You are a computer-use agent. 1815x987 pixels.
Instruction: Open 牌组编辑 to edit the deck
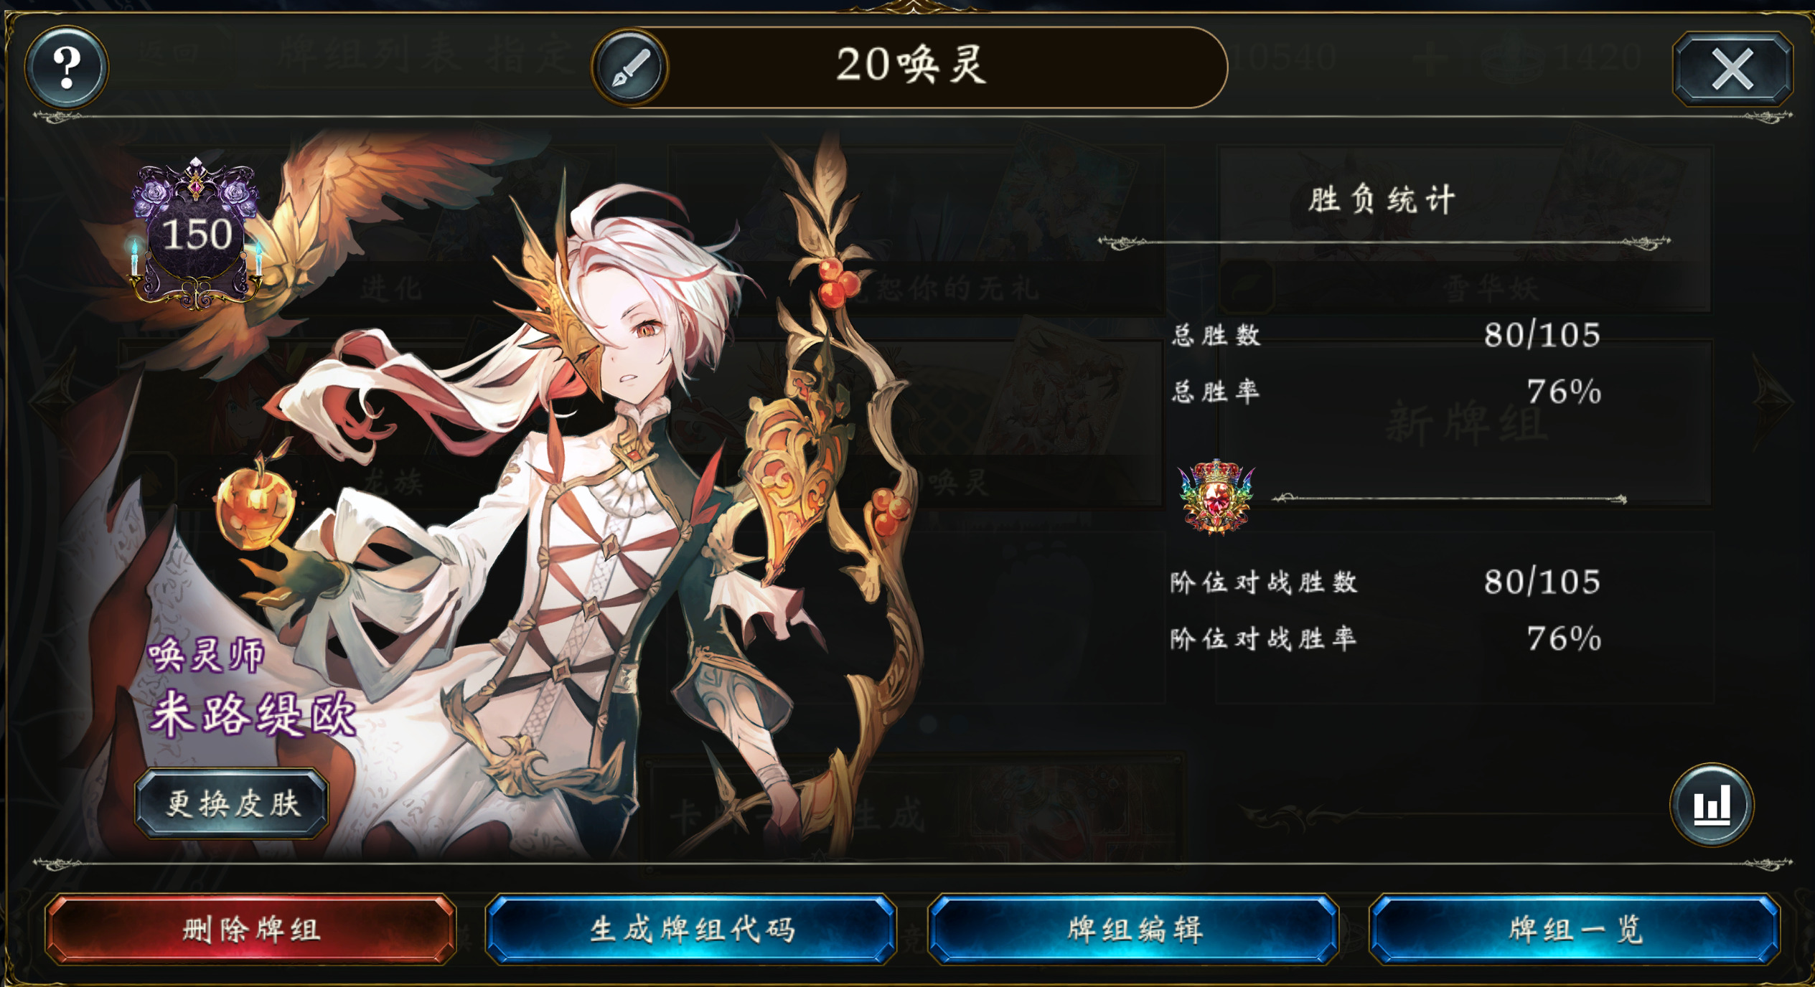tap(1133, 930)
